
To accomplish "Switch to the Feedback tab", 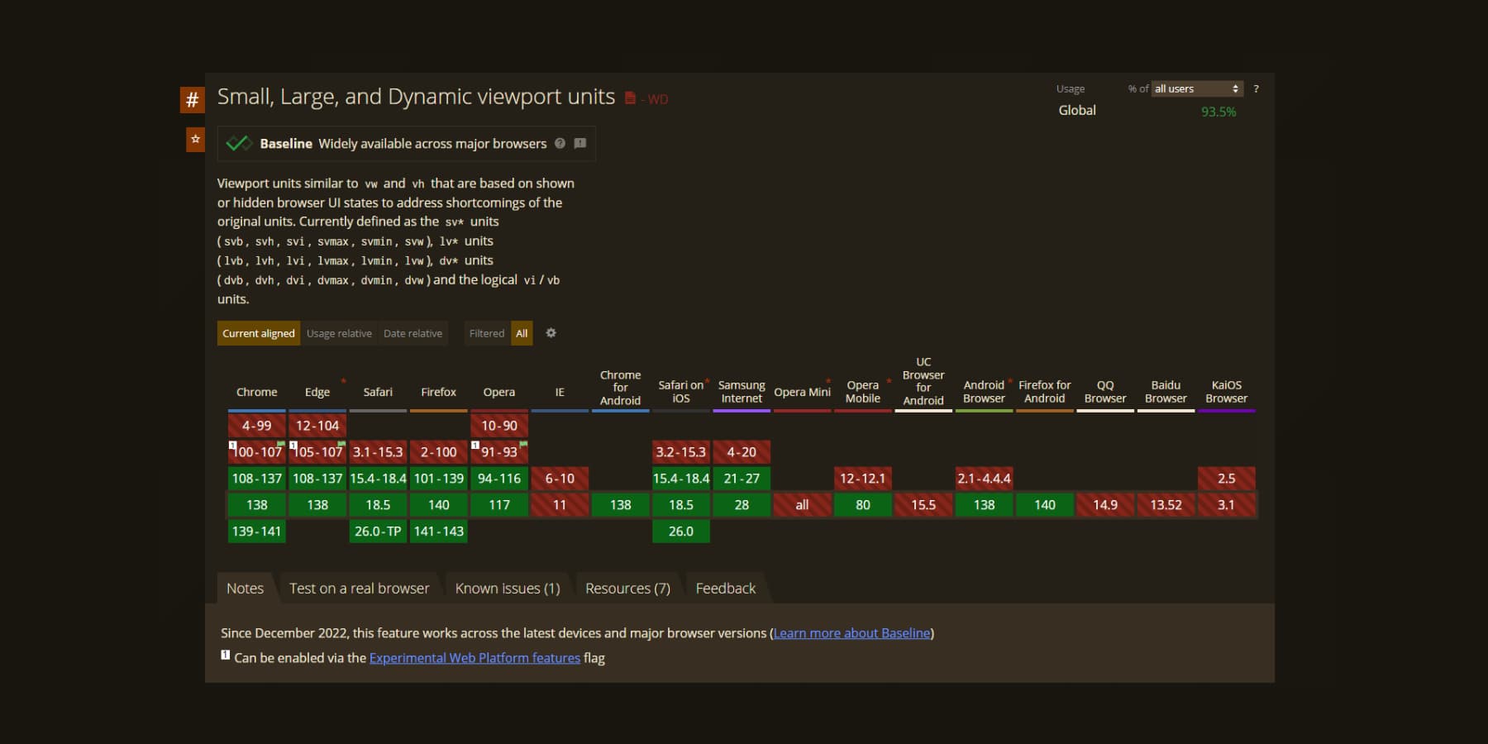I will (726, 588).
